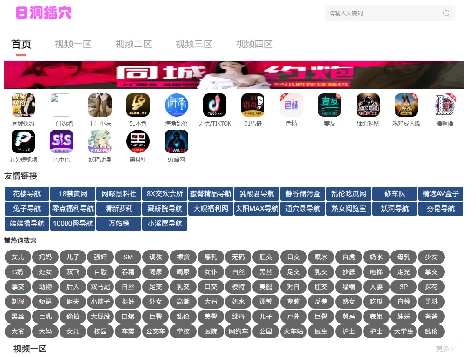Select the 电梯 hot search tag
Screen dimensions: 476x357
click(x=376, y=272)
